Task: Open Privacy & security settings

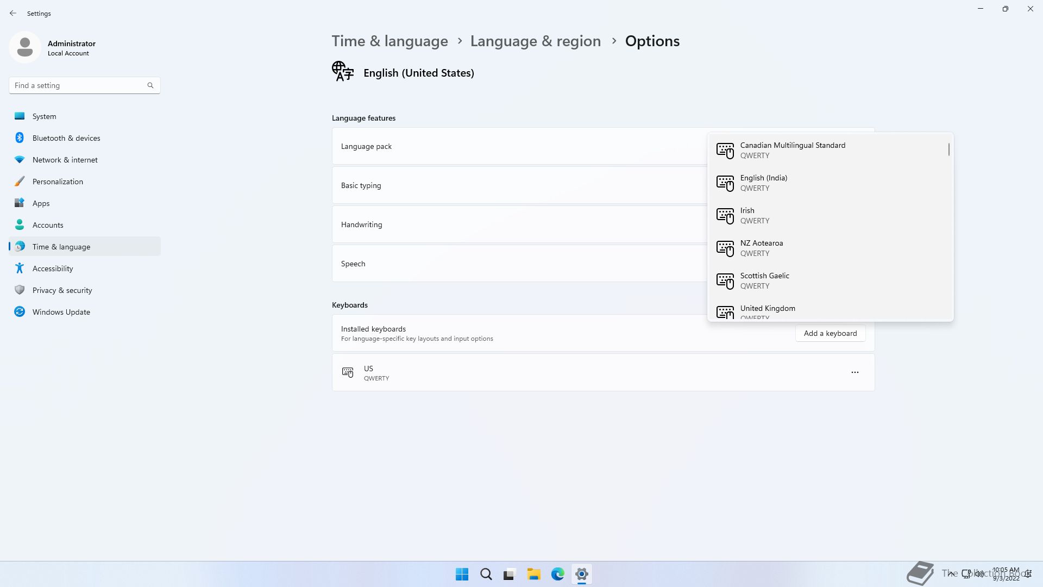Action: [62, 290]
